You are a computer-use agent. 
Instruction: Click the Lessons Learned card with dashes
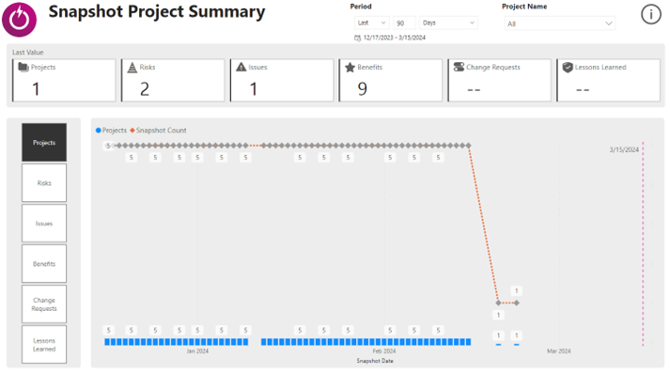click(609, 80)
